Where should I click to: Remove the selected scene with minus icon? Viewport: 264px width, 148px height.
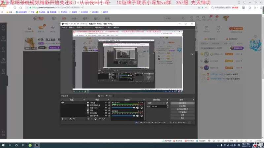[x=66, y=119]
